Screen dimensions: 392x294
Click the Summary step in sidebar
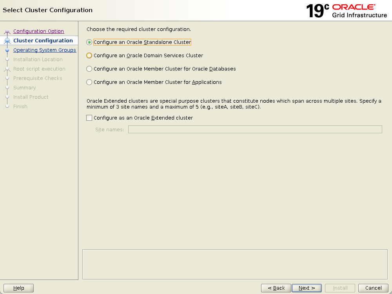[24, 88]
